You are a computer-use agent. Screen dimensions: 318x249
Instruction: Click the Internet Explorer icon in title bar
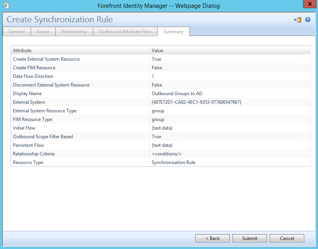coord(5,5)
